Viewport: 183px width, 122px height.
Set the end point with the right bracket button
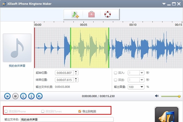(31, 96)
